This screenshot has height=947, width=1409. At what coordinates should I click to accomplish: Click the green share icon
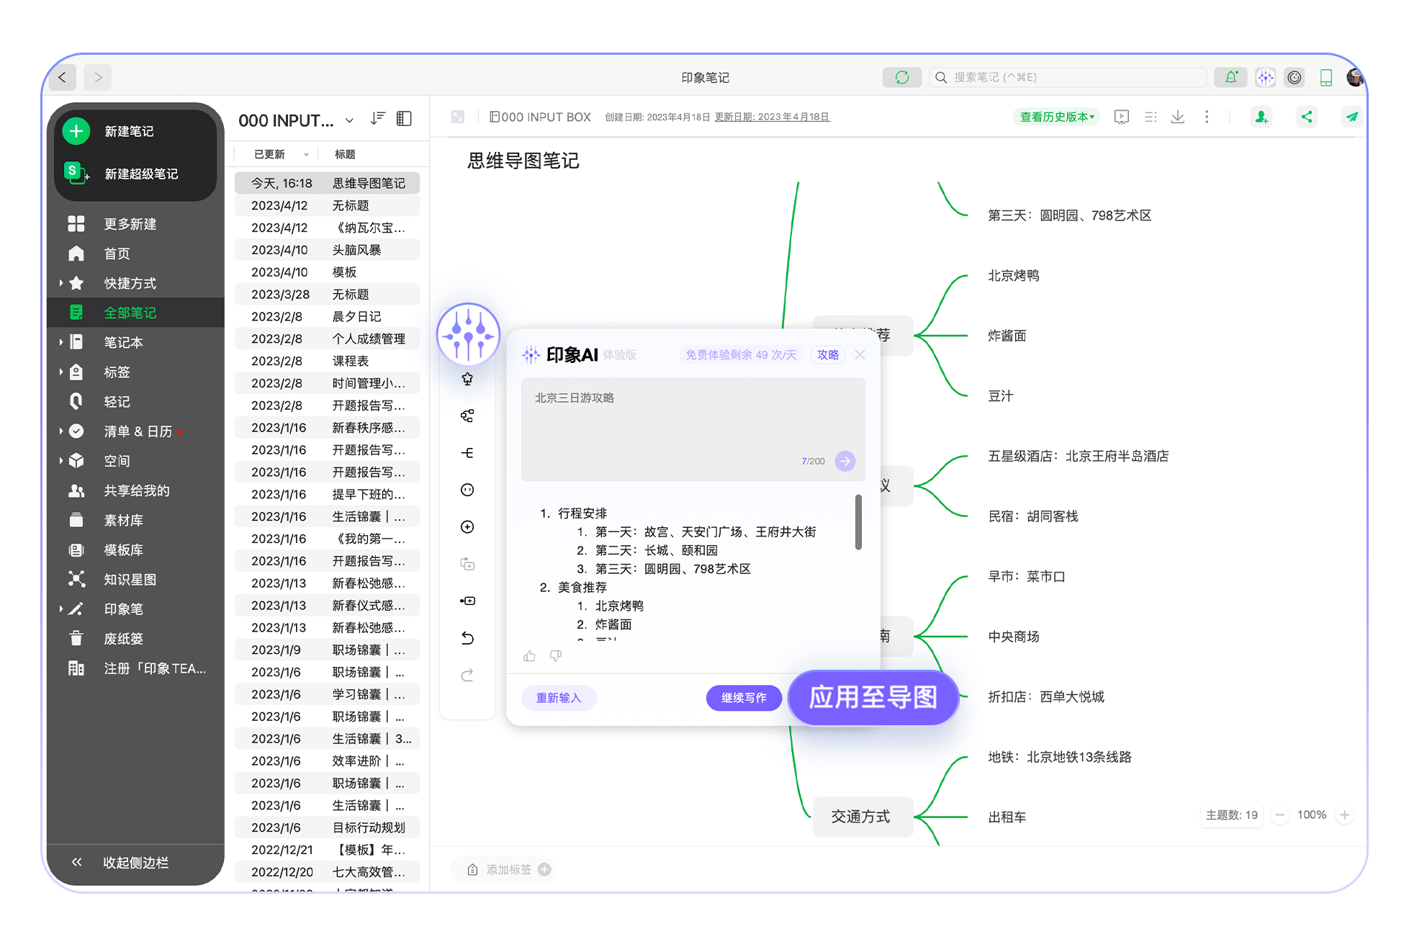click(x=1307, y=117)
